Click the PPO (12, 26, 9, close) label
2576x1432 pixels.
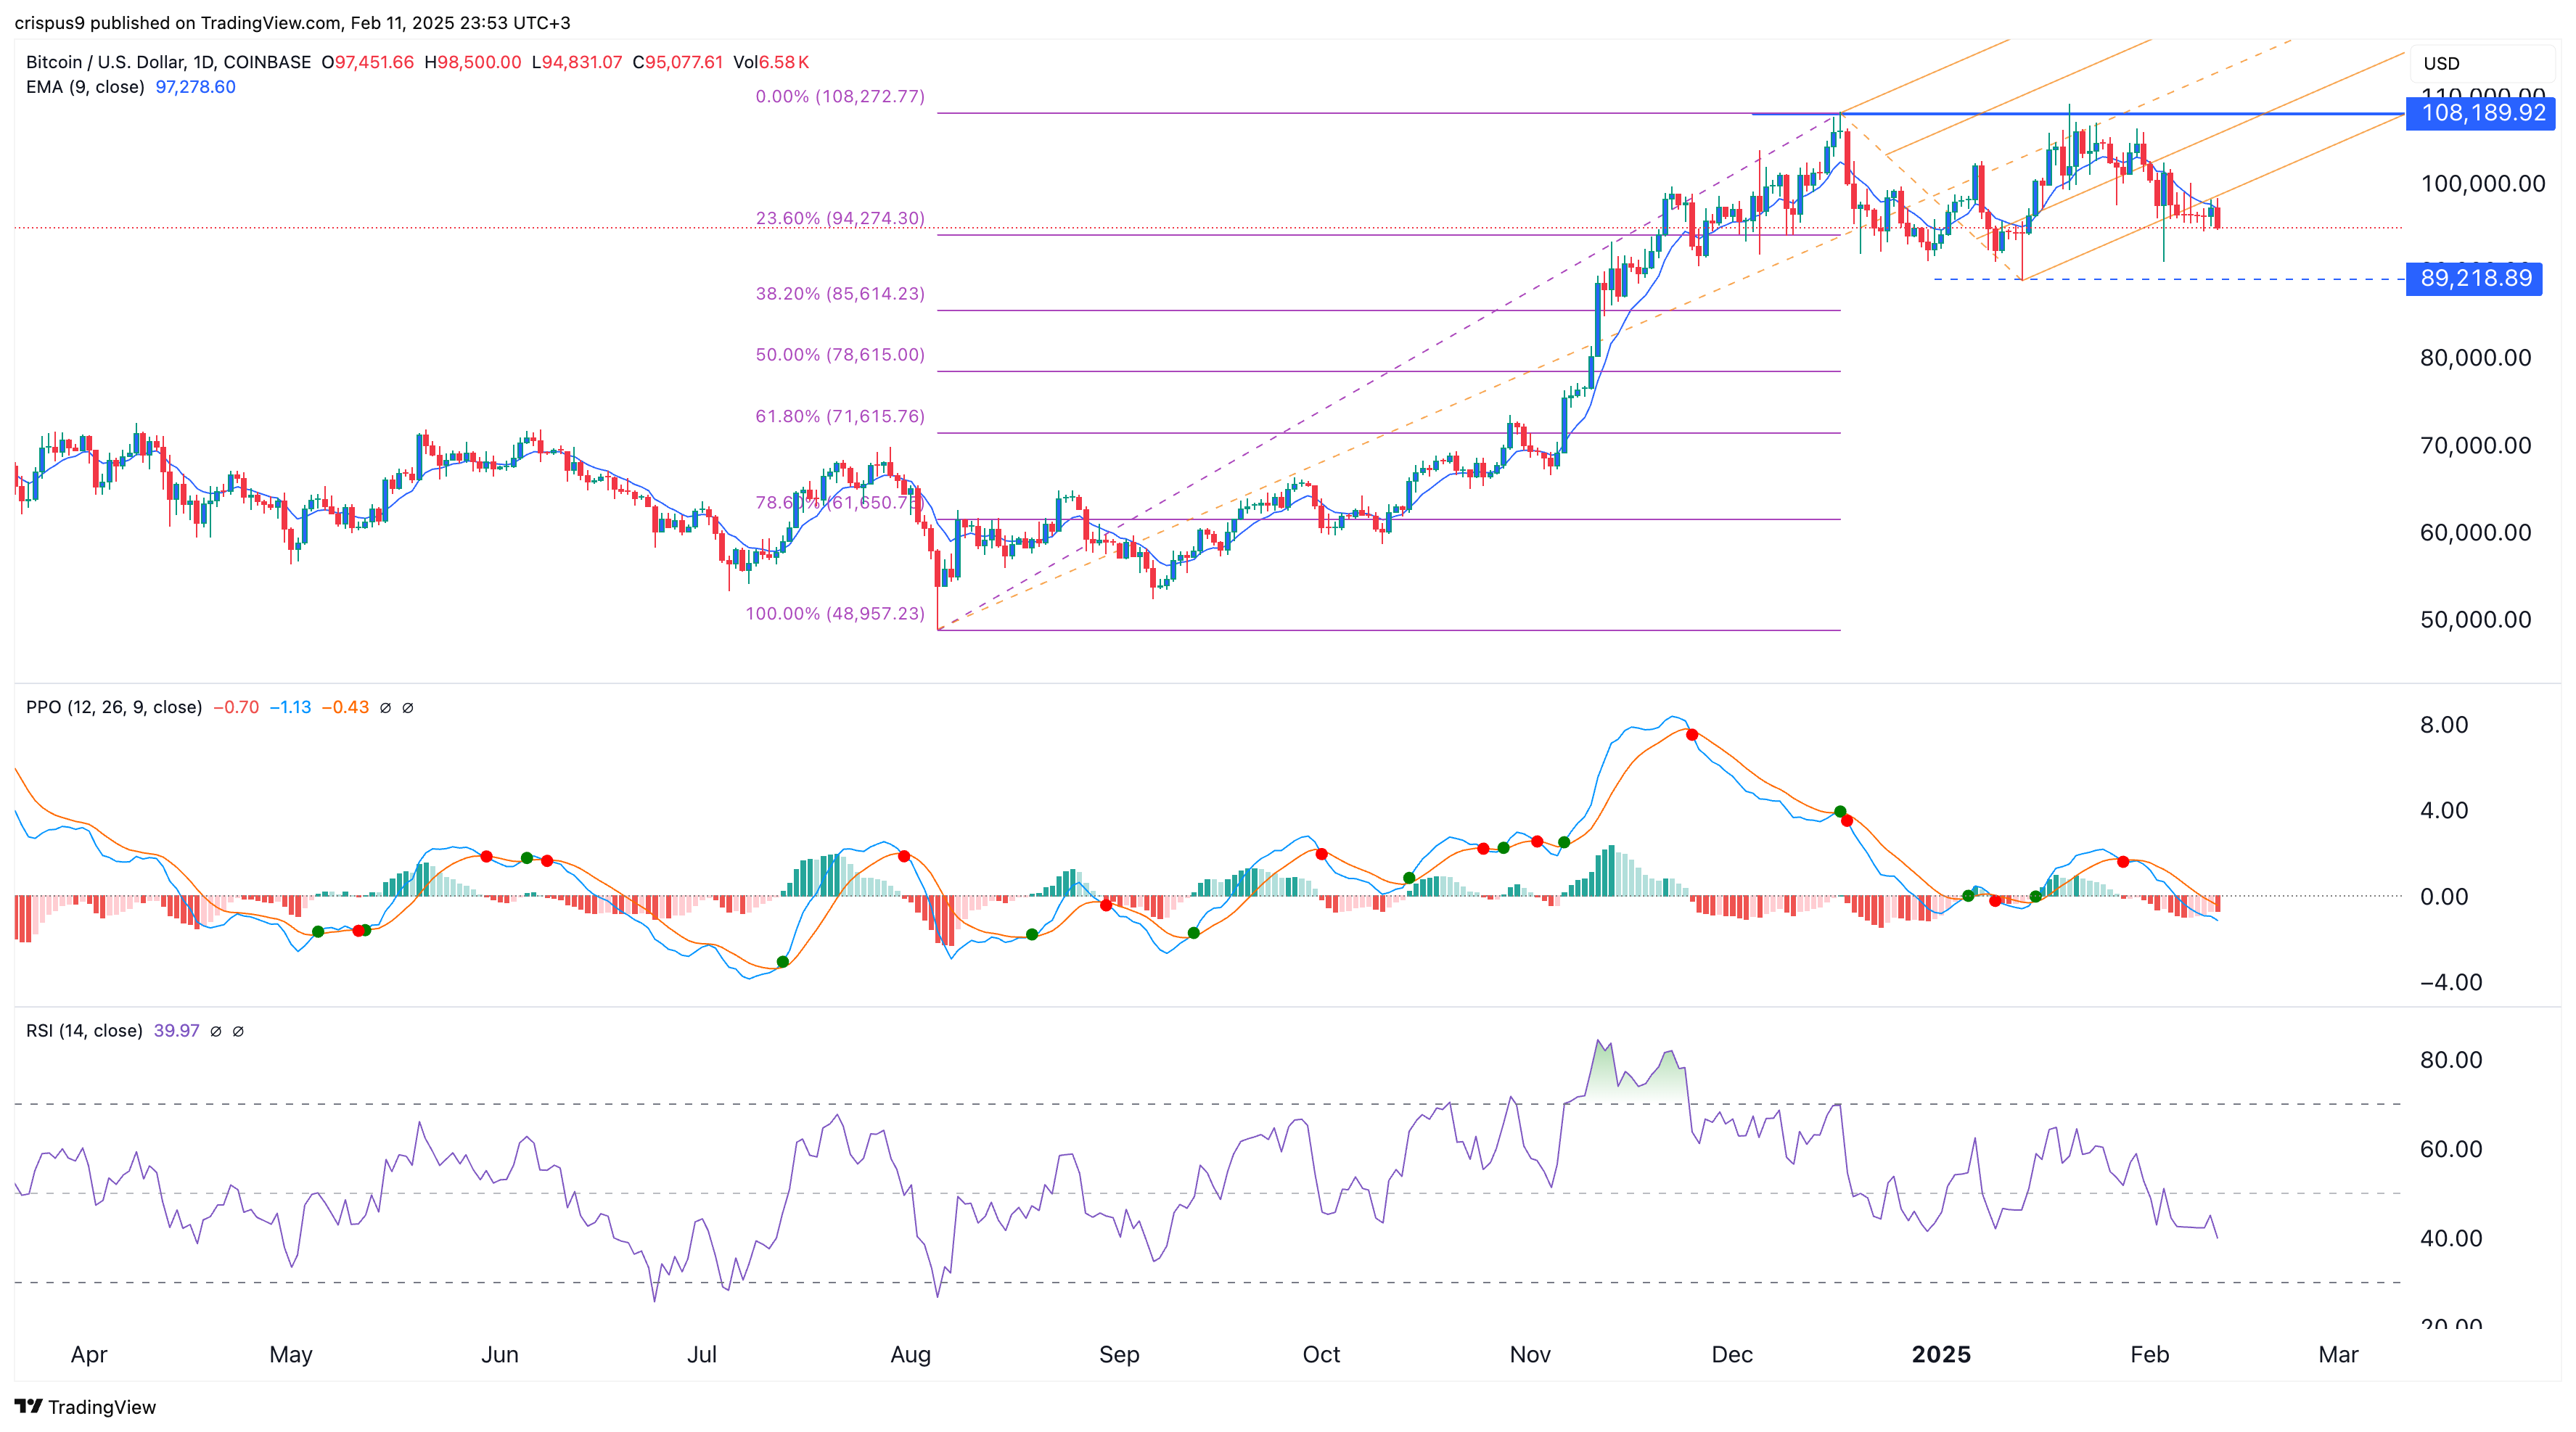[114, 707]
